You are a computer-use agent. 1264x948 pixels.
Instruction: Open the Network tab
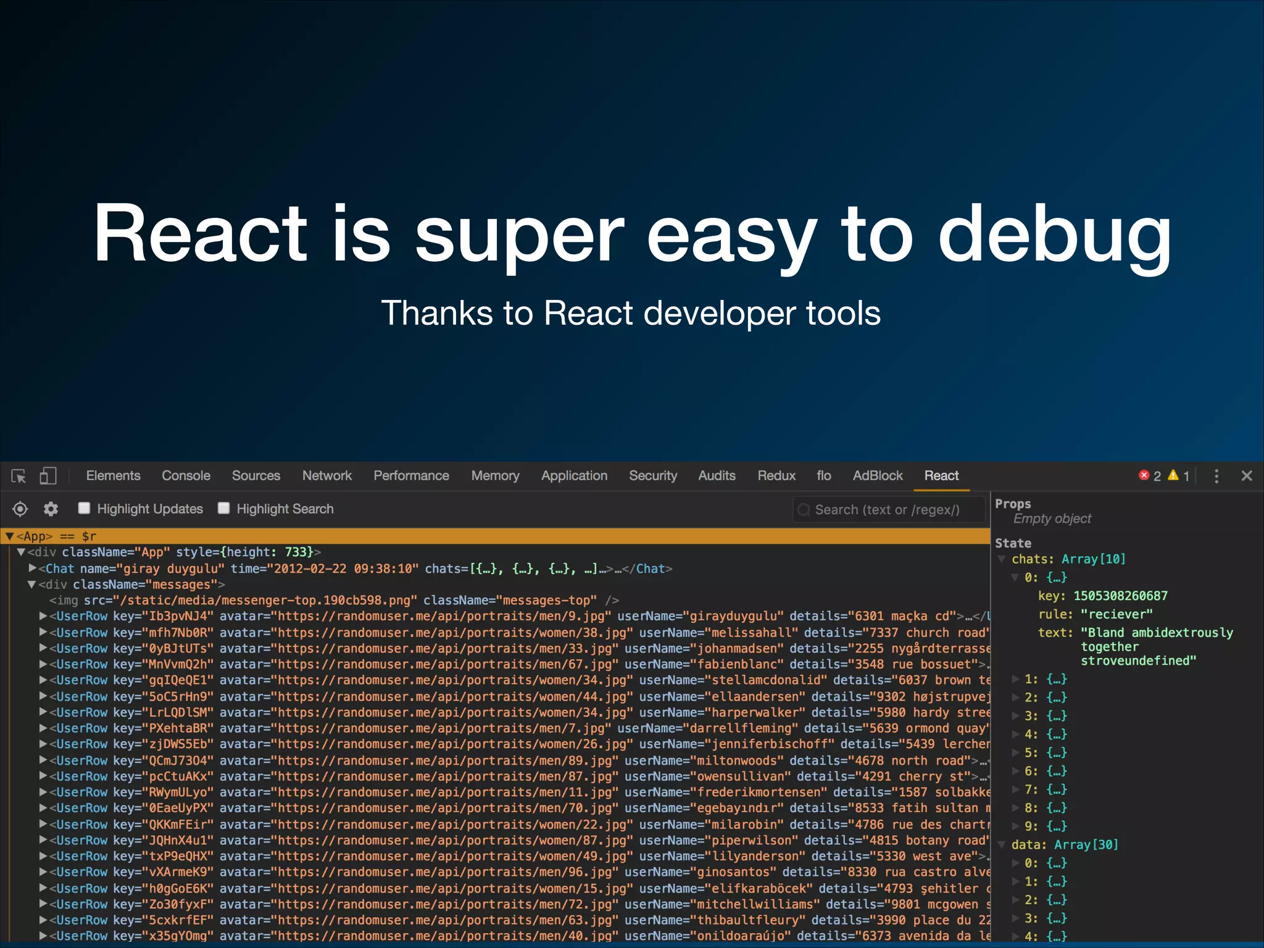[x=326, y=476]
